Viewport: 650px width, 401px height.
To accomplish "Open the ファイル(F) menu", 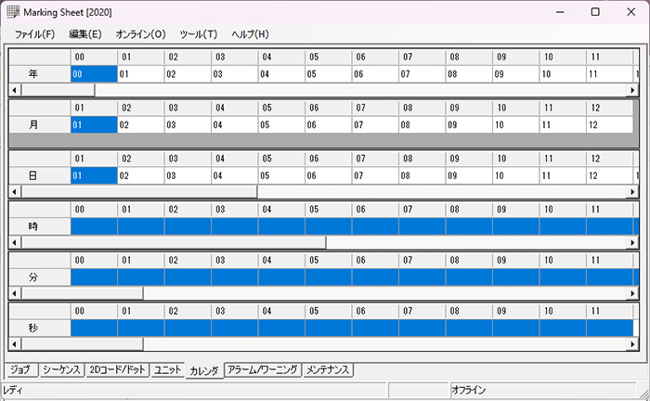I will [34, 34].
